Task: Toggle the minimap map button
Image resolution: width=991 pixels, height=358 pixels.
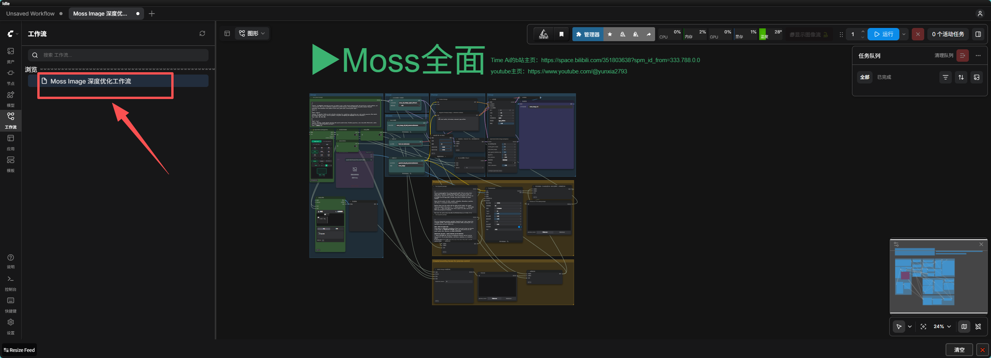Action: 964,327
